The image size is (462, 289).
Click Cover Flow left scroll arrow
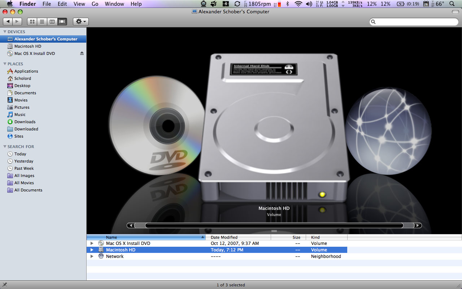[x=131, y=225]
